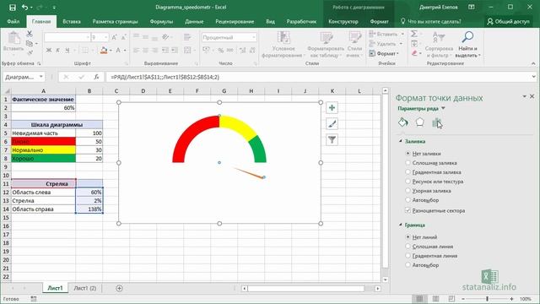Select Сплошная заливка radio button
The image size is (540, 304).
point(408,163)
